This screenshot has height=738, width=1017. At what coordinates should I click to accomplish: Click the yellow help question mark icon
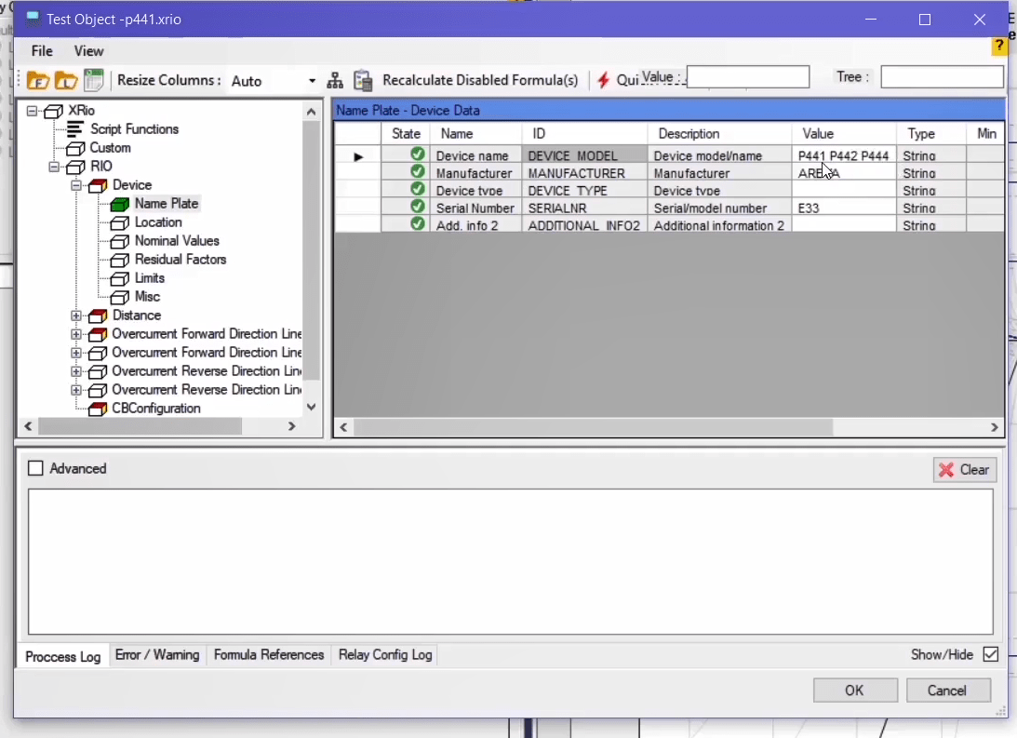(x=1000, y=46)
